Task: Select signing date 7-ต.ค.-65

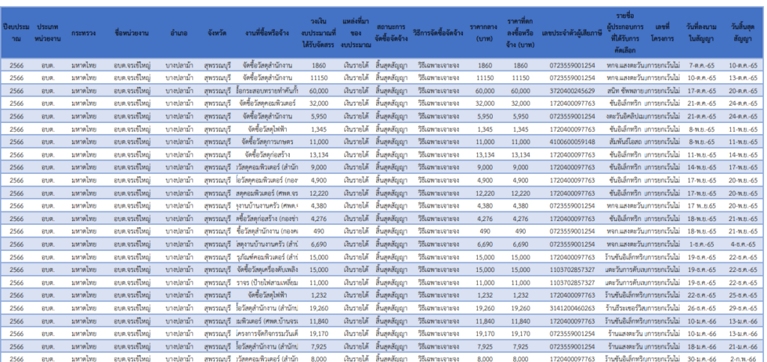Action: (702, 65)
